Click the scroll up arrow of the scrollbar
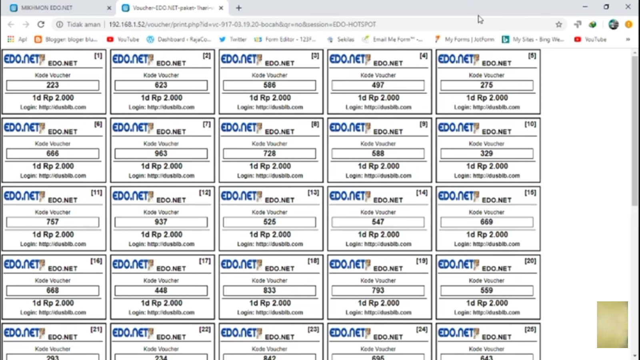The height and width of the screenshot is (360, 640). pos(635,52)
